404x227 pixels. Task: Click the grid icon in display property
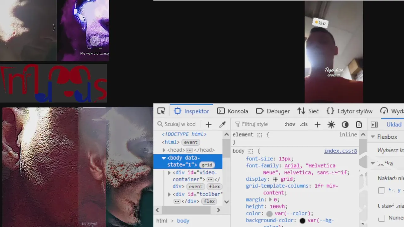(275, 179)
